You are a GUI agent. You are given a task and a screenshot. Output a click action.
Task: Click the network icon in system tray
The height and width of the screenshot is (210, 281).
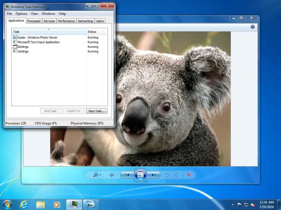pyautogui.click(x=246, y=205)
